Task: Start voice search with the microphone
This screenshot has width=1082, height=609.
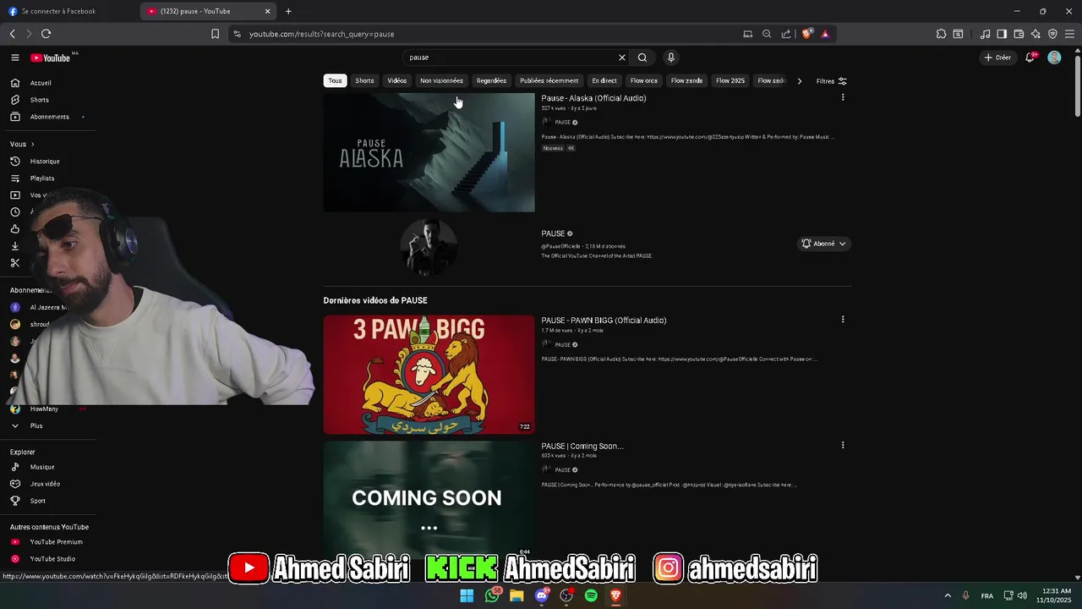Action: point(671,58)
